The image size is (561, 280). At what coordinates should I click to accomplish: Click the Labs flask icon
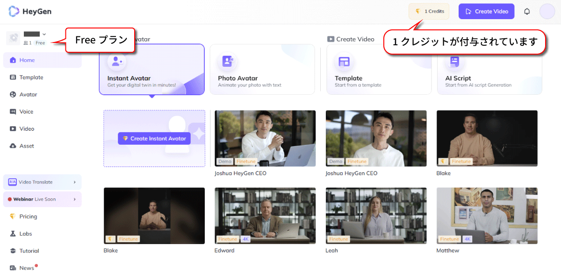(x=13, y=234)
